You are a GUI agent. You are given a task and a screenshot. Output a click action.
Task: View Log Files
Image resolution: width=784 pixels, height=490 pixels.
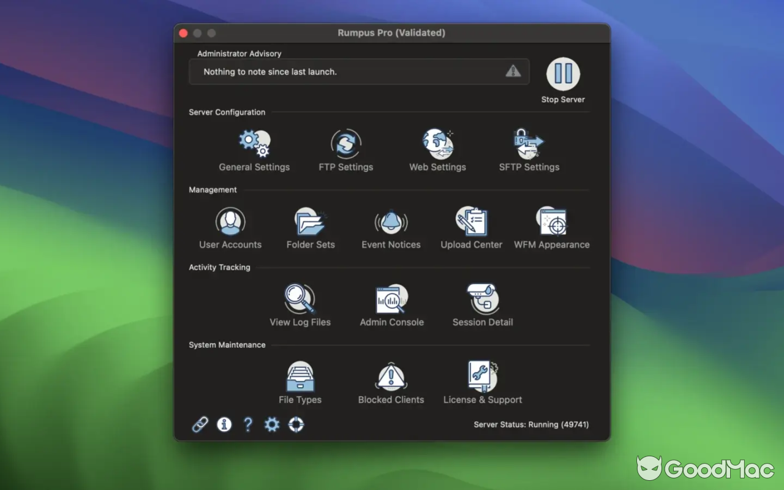click(x=300, y=302)
